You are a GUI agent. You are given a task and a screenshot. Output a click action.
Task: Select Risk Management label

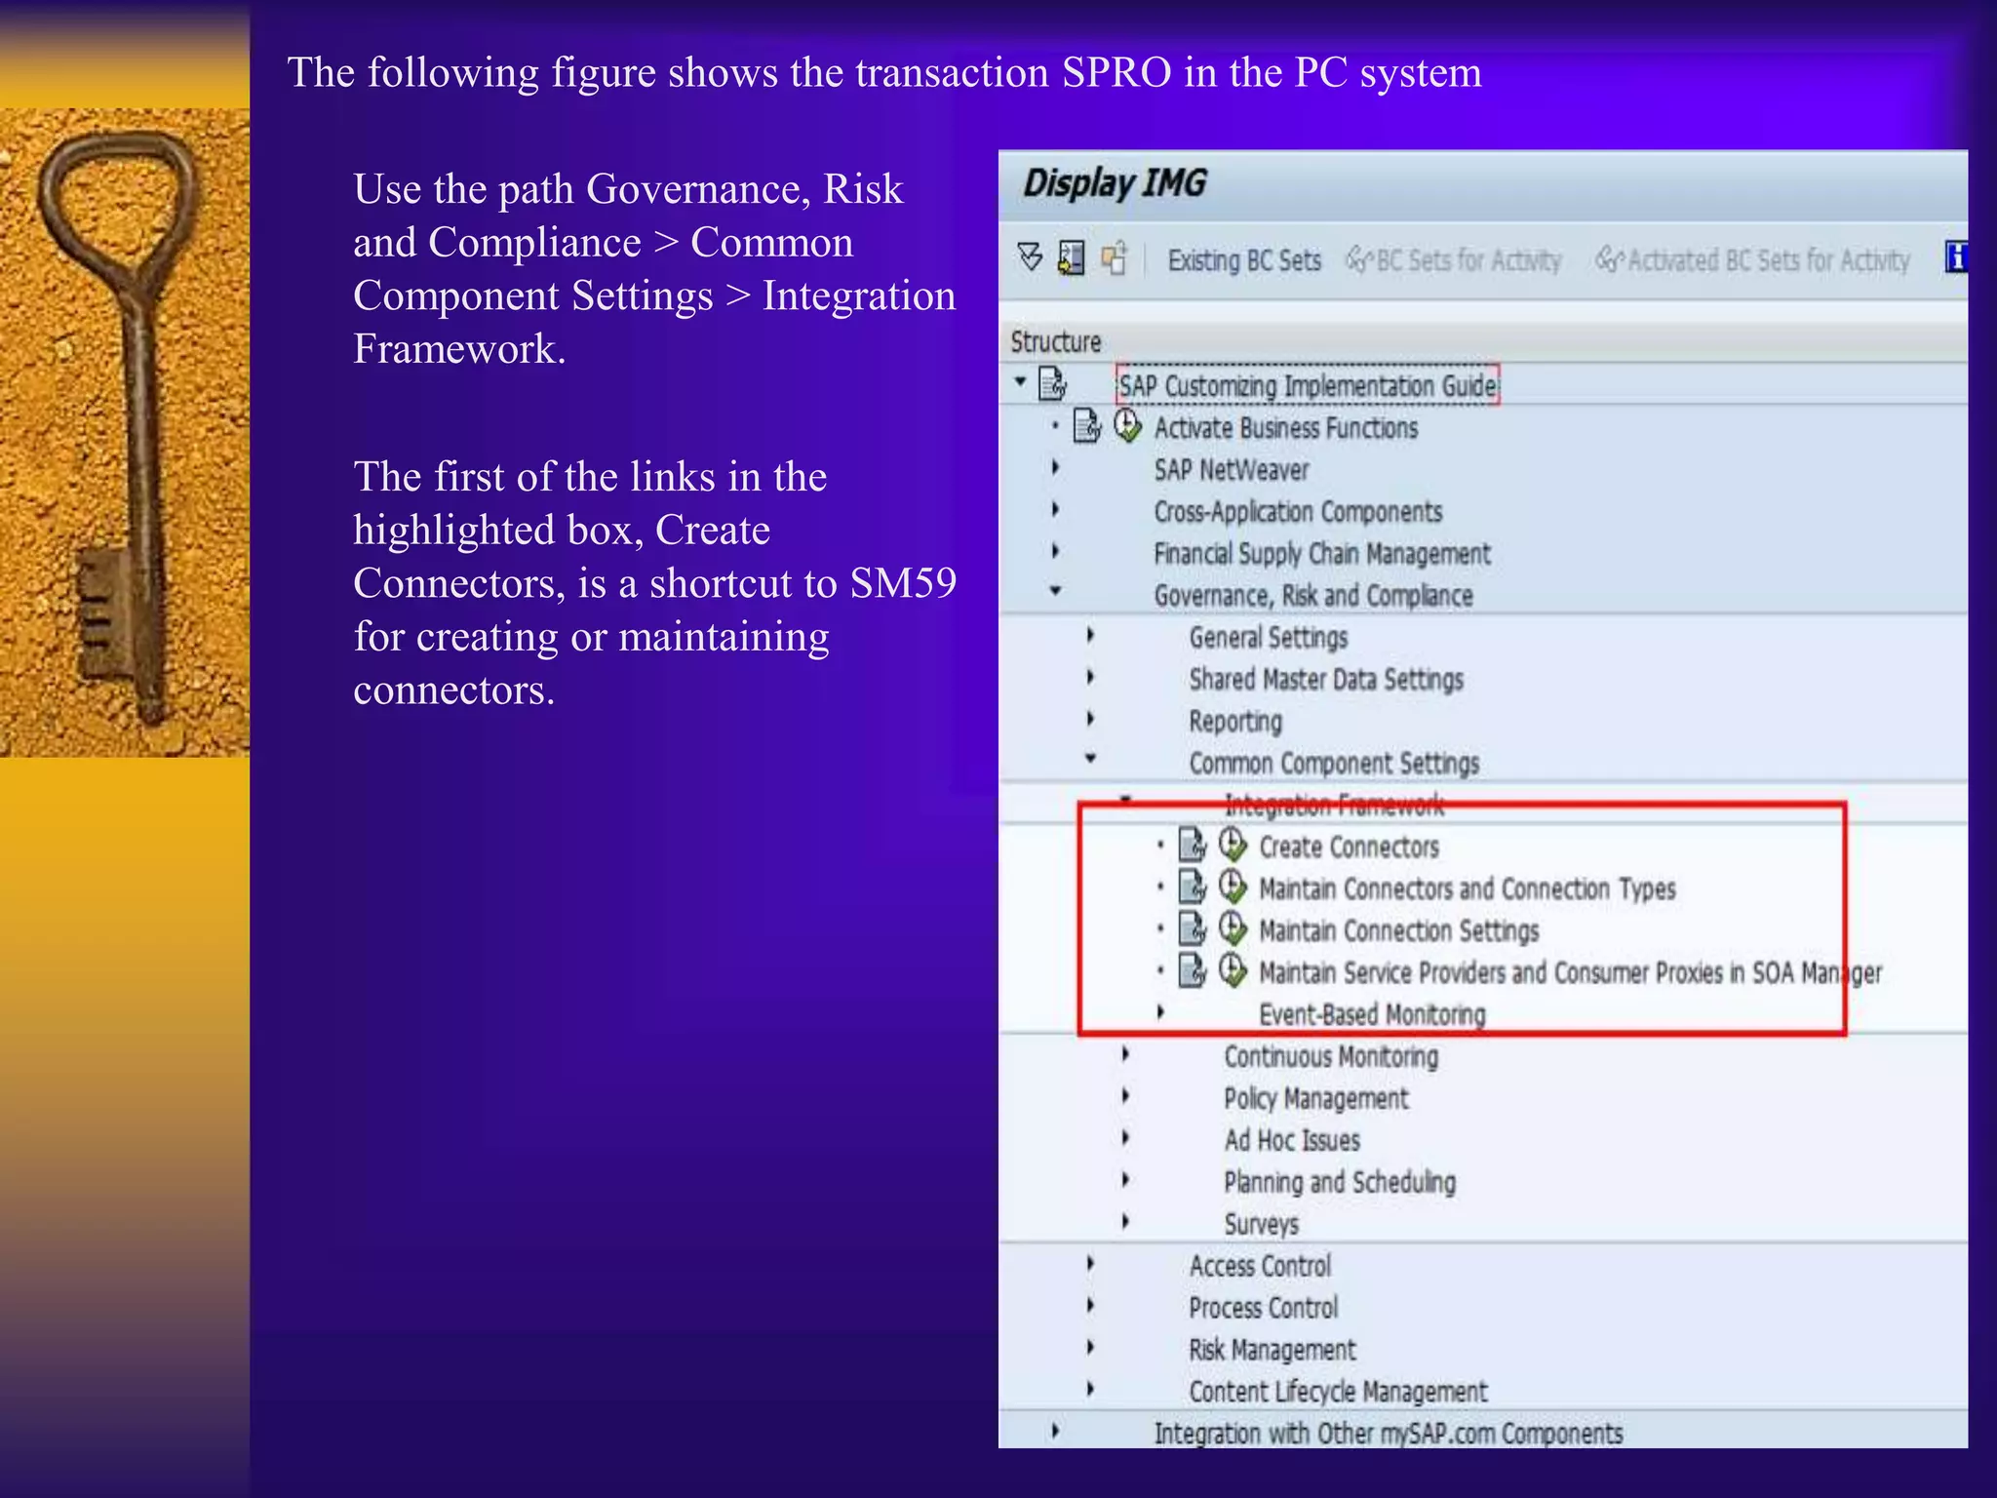[1272, 1350]
